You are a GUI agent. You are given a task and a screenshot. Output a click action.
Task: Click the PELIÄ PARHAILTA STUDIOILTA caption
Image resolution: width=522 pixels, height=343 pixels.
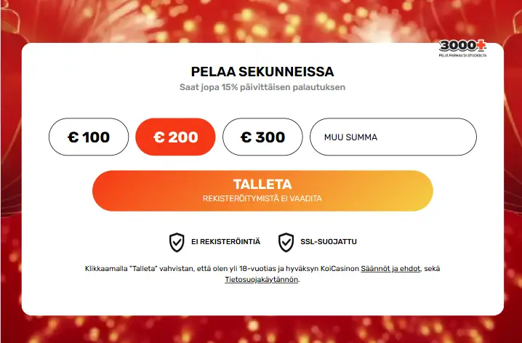click(x=462, y=55)
